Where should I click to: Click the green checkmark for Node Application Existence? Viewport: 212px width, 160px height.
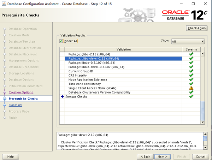point(191,79)
